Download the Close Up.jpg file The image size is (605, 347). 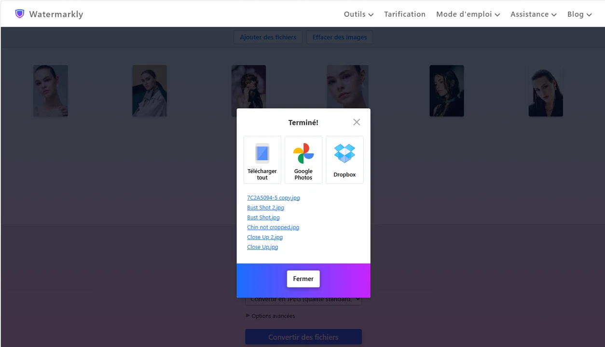[x=262, y=247]
